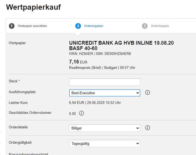Open the Best-Execution dropdown
The width and height of the screenshot is (196, 155).
[105, 93]
